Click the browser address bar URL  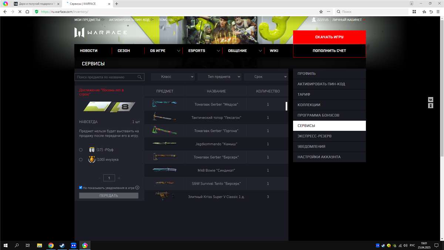click(65, 12)
